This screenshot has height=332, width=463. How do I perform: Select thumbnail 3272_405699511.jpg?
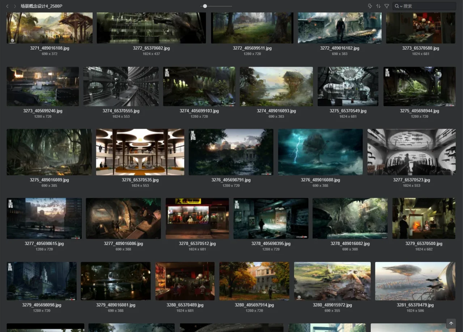[252, 28]
